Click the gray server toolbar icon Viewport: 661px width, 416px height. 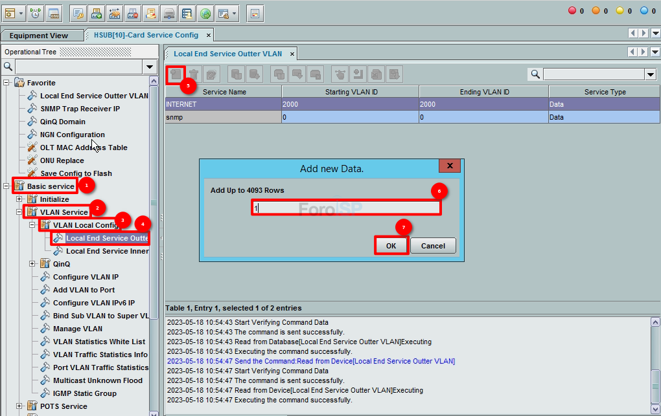[168, 13]
